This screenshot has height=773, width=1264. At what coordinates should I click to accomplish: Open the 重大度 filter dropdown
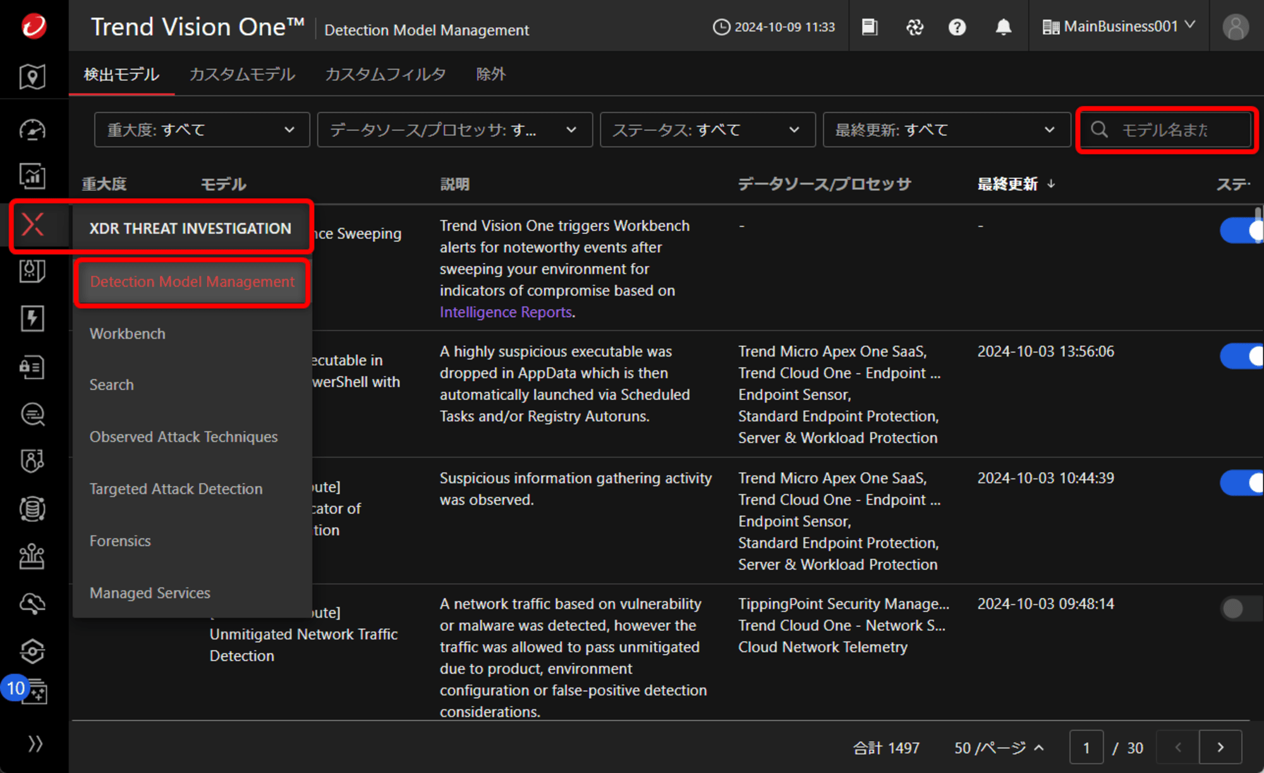(x=202, y=130)
